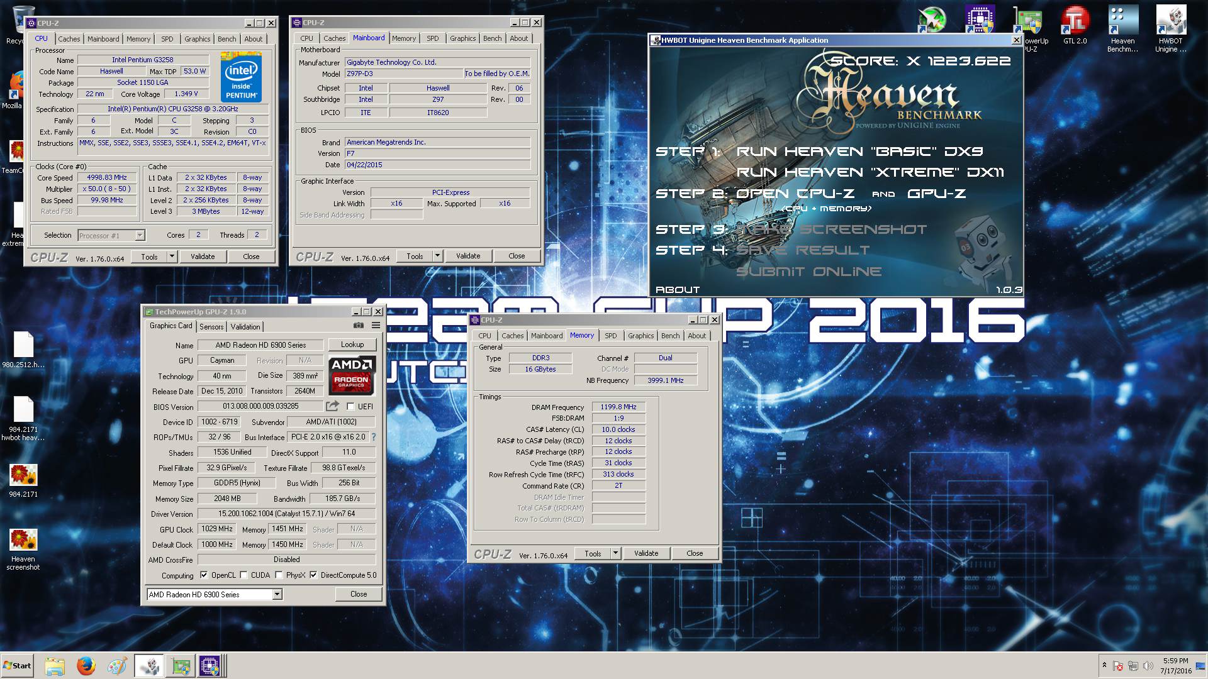Click Paint palette taskbar icon

[117, 666]
